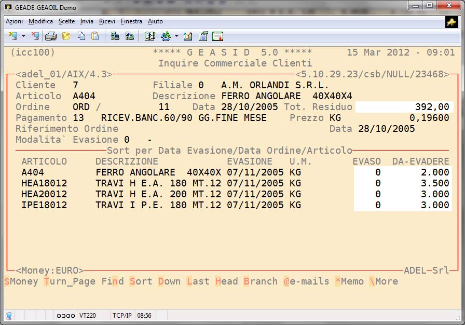Click the new connection toolbar icon

coord(13,36)
